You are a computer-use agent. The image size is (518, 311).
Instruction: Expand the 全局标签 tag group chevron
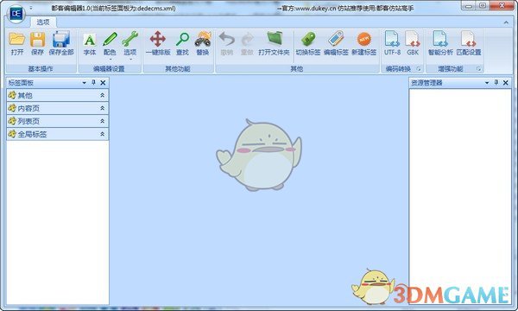click(x=103, y=134)
